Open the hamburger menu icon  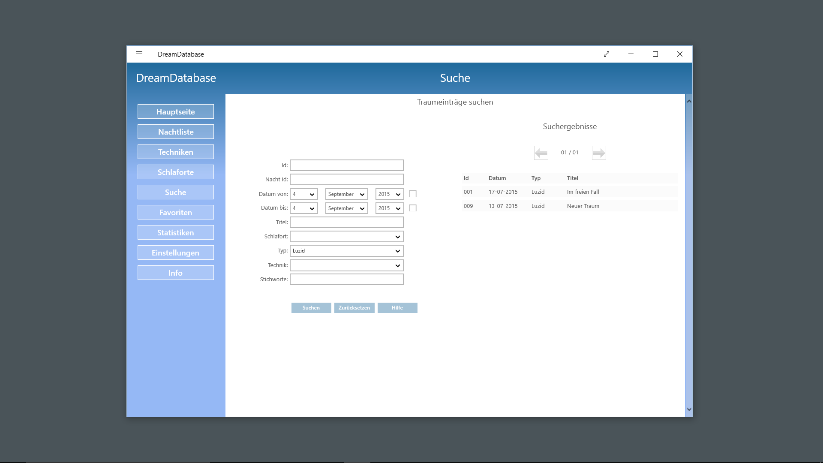(139, 54)
